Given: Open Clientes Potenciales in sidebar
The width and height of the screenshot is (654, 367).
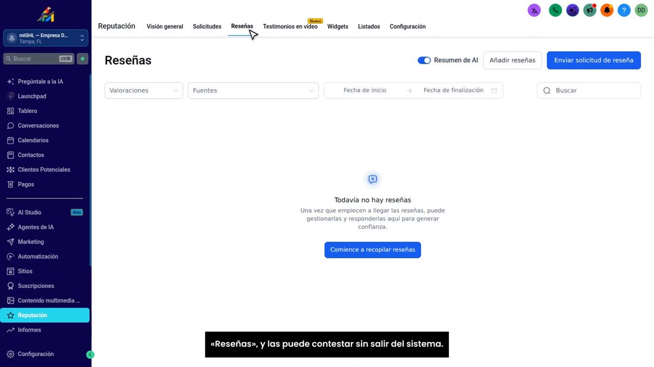Looking at the screenshot, I should 45,170.
